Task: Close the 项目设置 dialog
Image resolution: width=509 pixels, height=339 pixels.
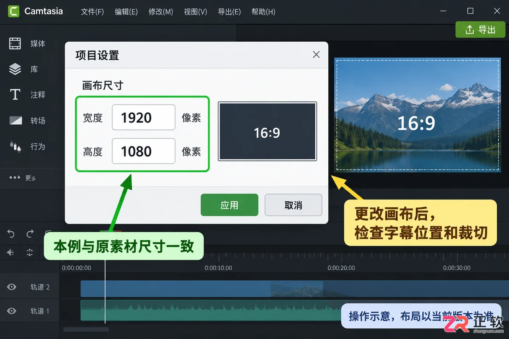Action: point(316,54)
